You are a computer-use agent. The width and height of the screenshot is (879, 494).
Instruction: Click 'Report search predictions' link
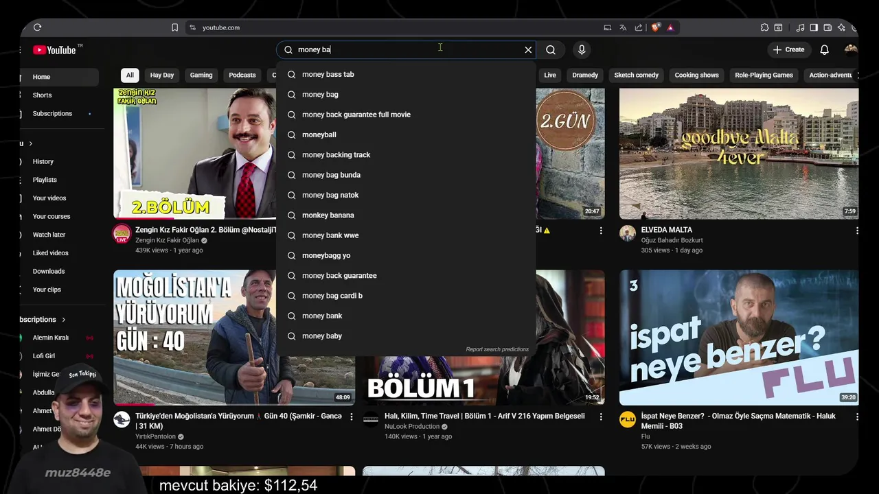coord(497,349)
